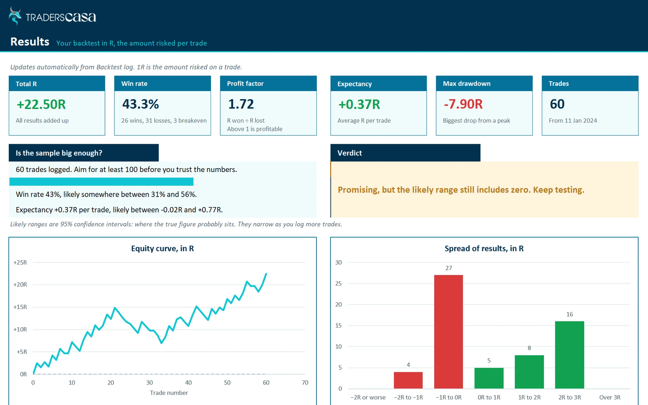
Task: Click the '−2R to −1R' axis label
Action: (408, 397)
